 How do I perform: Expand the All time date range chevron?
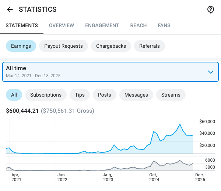click(211, 72)
